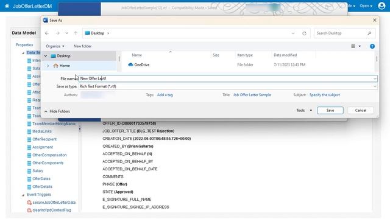This screenshot has width=390, height=219.
Task: Click the secureJobOfferLetterData trigger icon
Action: (x=29, y=203)
